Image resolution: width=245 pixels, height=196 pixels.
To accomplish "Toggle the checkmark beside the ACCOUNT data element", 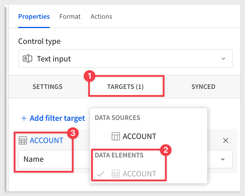I will [x=101, y=174].
